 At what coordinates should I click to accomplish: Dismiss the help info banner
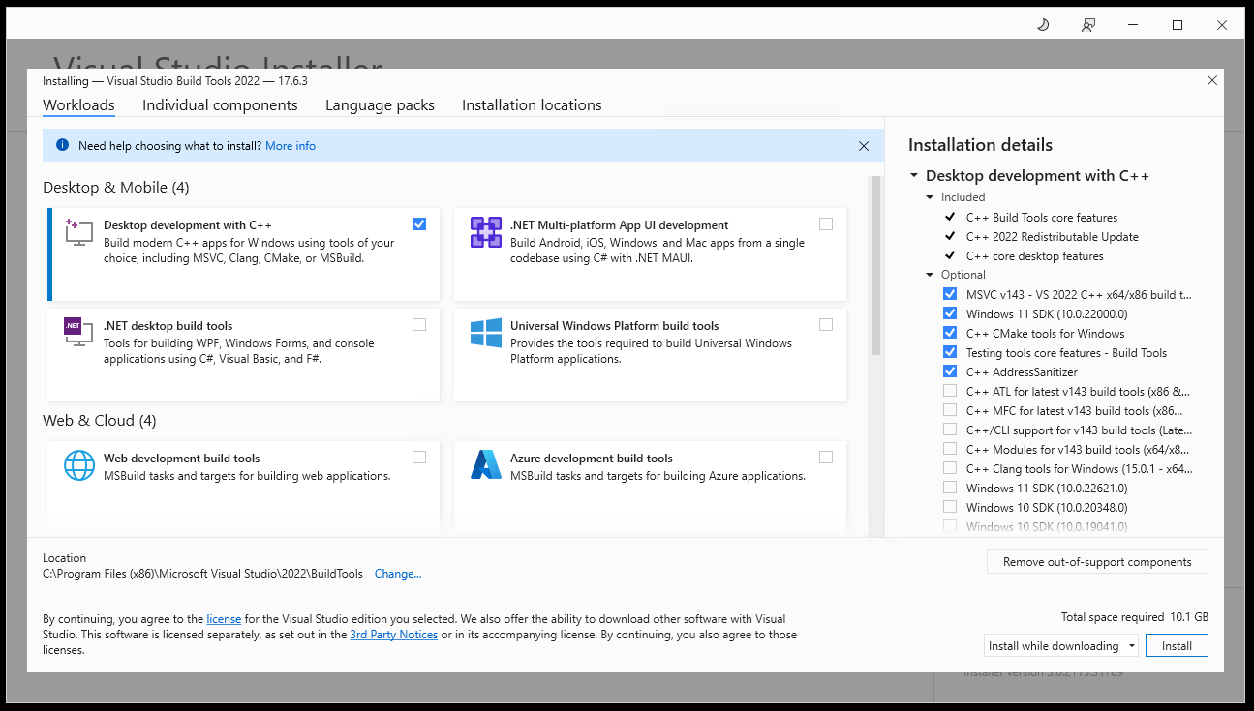coord(864,146)
